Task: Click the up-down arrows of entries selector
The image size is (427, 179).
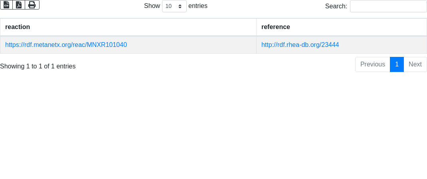Action: pyautogui.click(x=180, y=6)
